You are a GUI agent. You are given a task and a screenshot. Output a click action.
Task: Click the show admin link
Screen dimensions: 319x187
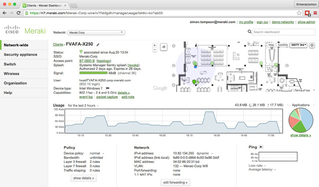pyautogui.click(x=306, y=22)
